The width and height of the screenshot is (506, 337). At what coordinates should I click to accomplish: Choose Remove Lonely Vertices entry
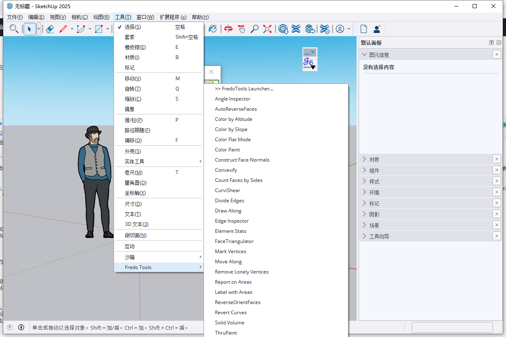(x=276, y=272)
